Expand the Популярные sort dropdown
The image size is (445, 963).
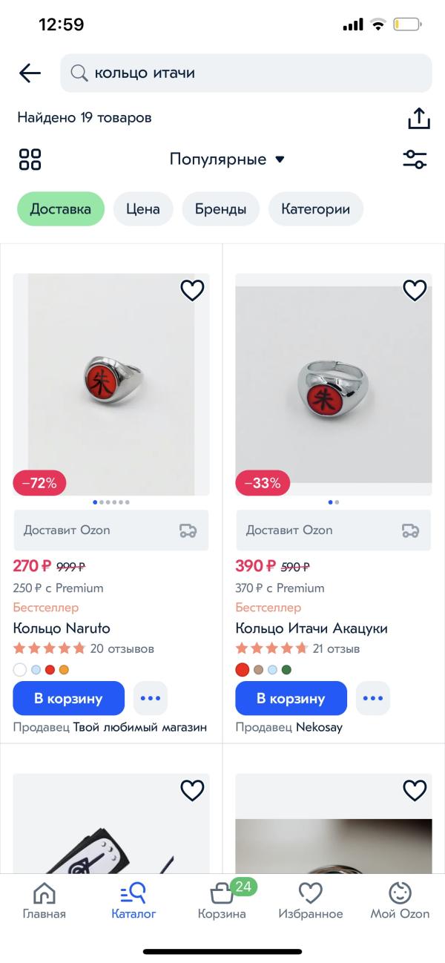tap(226, 160)
